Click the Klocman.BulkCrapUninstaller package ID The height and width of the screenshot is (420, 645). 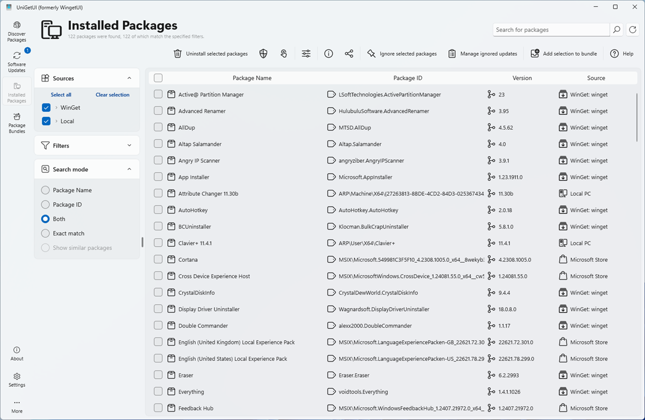point(374,227)
